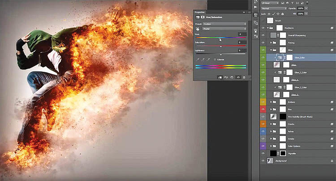Filter layers by smart objects icon

click(x=302, y=3)
